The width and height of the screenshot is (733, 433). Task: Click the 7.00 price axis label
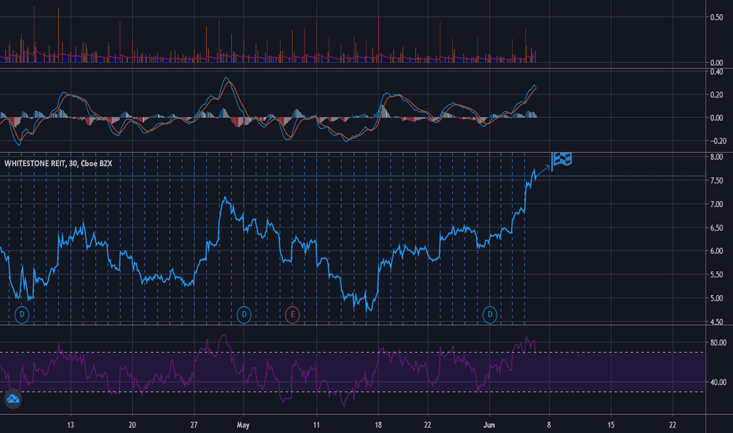(716, 204)
